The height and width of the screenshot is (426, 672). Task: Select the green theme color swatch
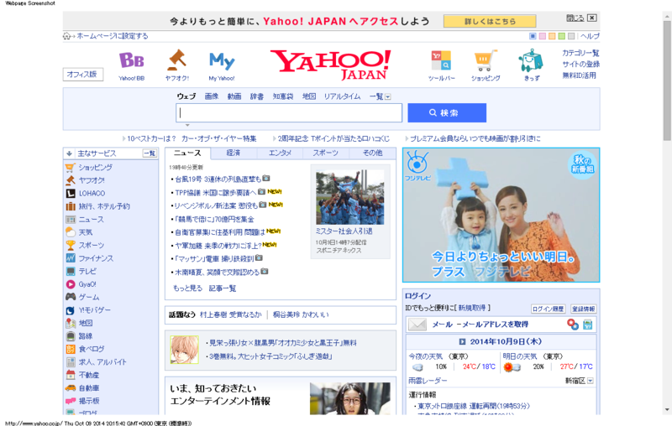tap(561, 36)
